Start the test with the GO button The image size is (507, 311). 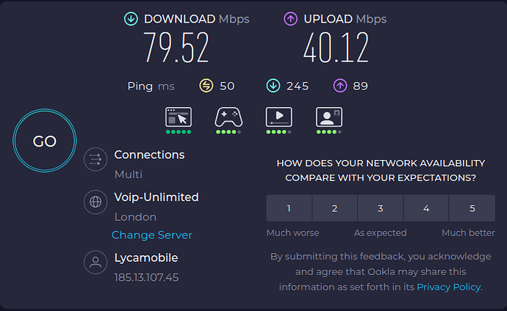(45, 141)
